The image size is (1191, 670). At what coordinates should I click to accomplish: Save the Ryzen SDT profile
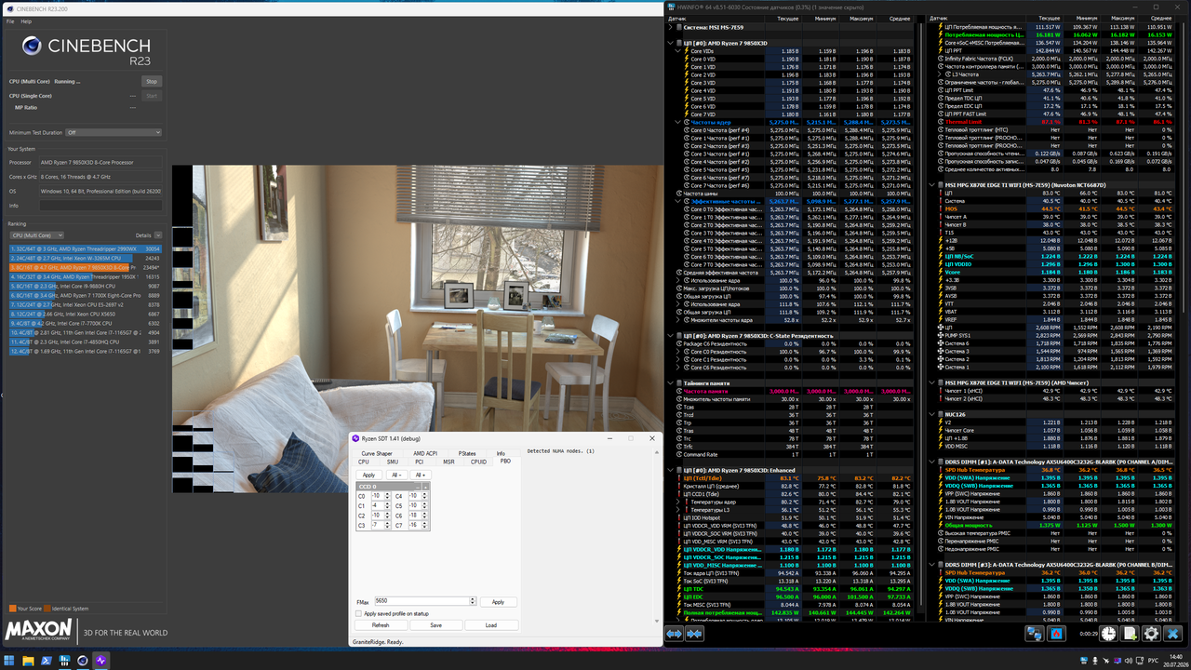coord(435,625)
